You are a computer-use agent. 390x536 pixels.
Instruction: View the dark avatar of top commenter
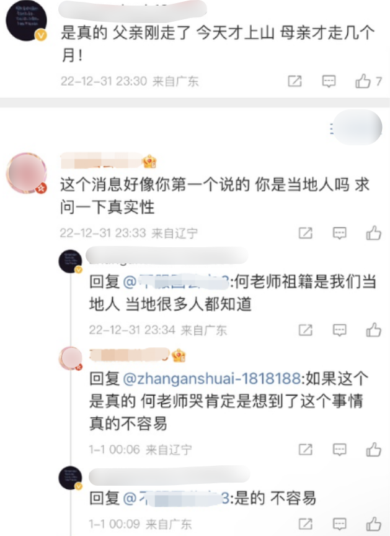pyautogui.click(x=26, y=21)
